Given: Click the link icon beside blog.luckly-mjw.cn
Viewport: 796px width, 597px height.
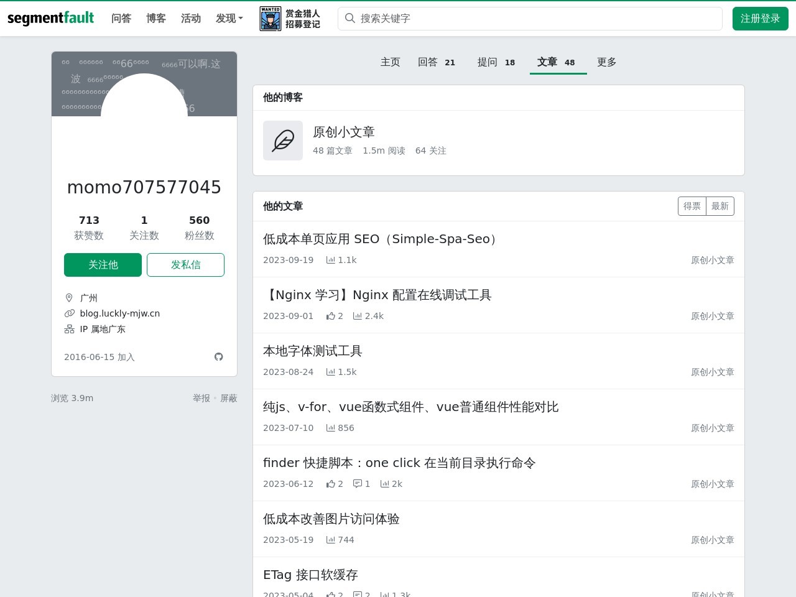Looking at the screenshot, I should 70,313.
